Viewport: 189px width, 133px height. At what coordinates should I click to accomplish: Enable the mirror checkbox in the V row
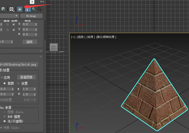click(x=8, y=30)
